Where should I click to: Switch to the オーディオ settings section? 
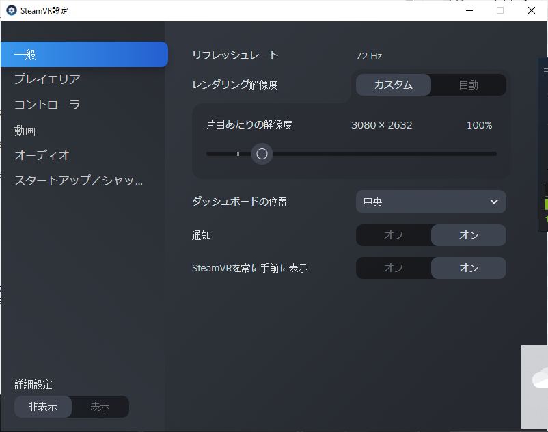[x=42, y=155]
